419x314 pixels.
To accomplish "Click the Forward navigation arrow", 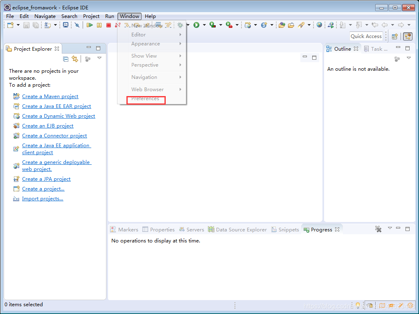I will 401,25.
